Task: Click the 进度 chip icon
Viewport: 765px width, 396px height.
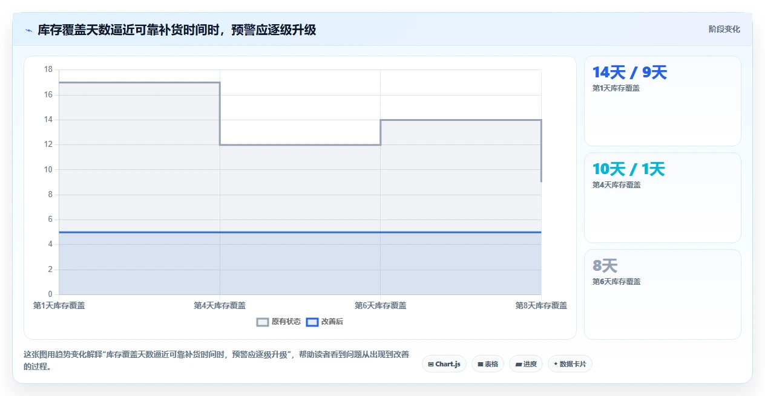Action: (518, 364)
